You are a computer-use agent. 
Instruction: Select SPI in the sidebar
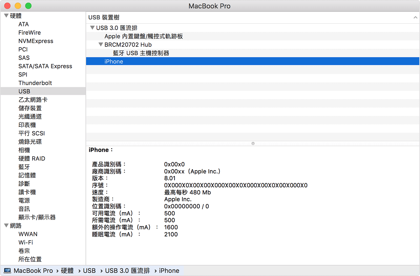click(23, 74)
